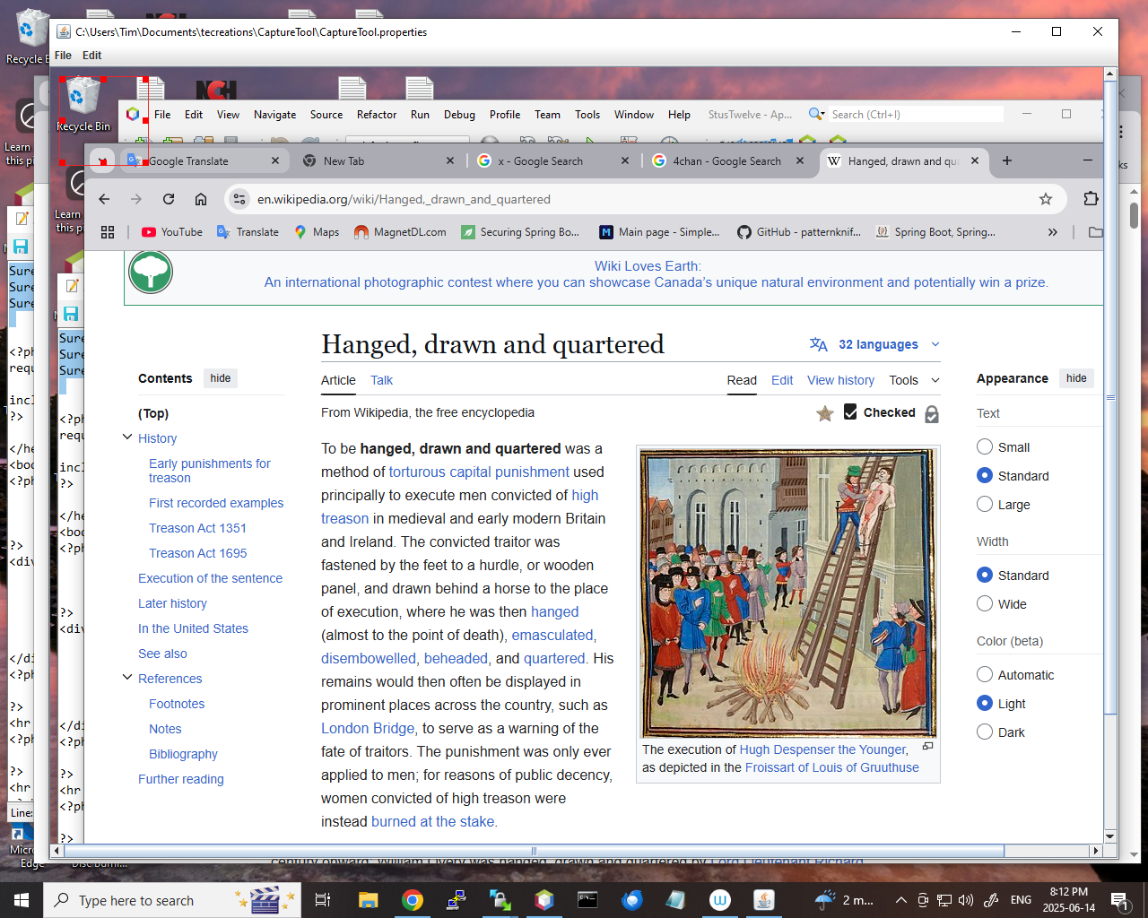Open the all bookmarks folder icon
Screen dimensions: 1148x918
(1095, 232)
